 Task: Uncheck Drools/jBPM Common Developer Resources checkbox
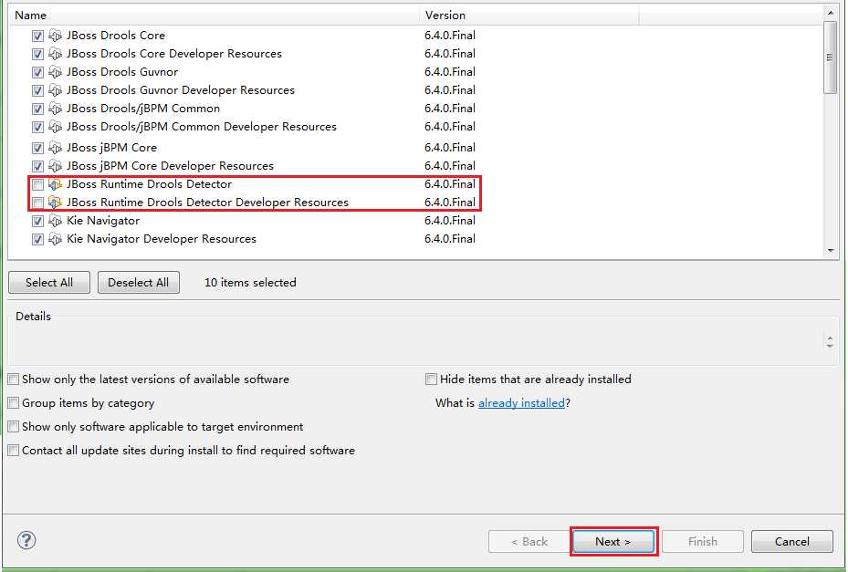coord(37,128)
